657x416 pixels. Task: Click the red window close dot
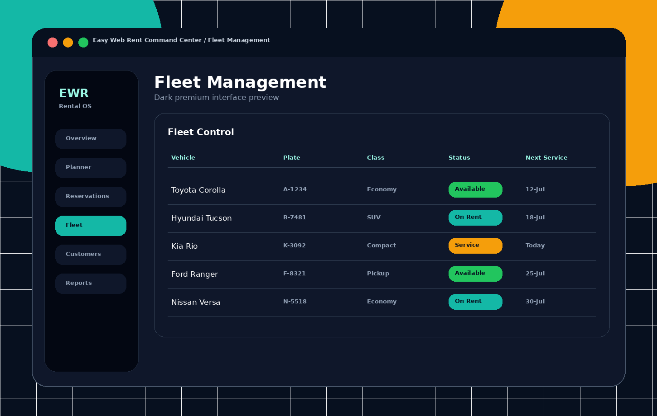point(53,43)
